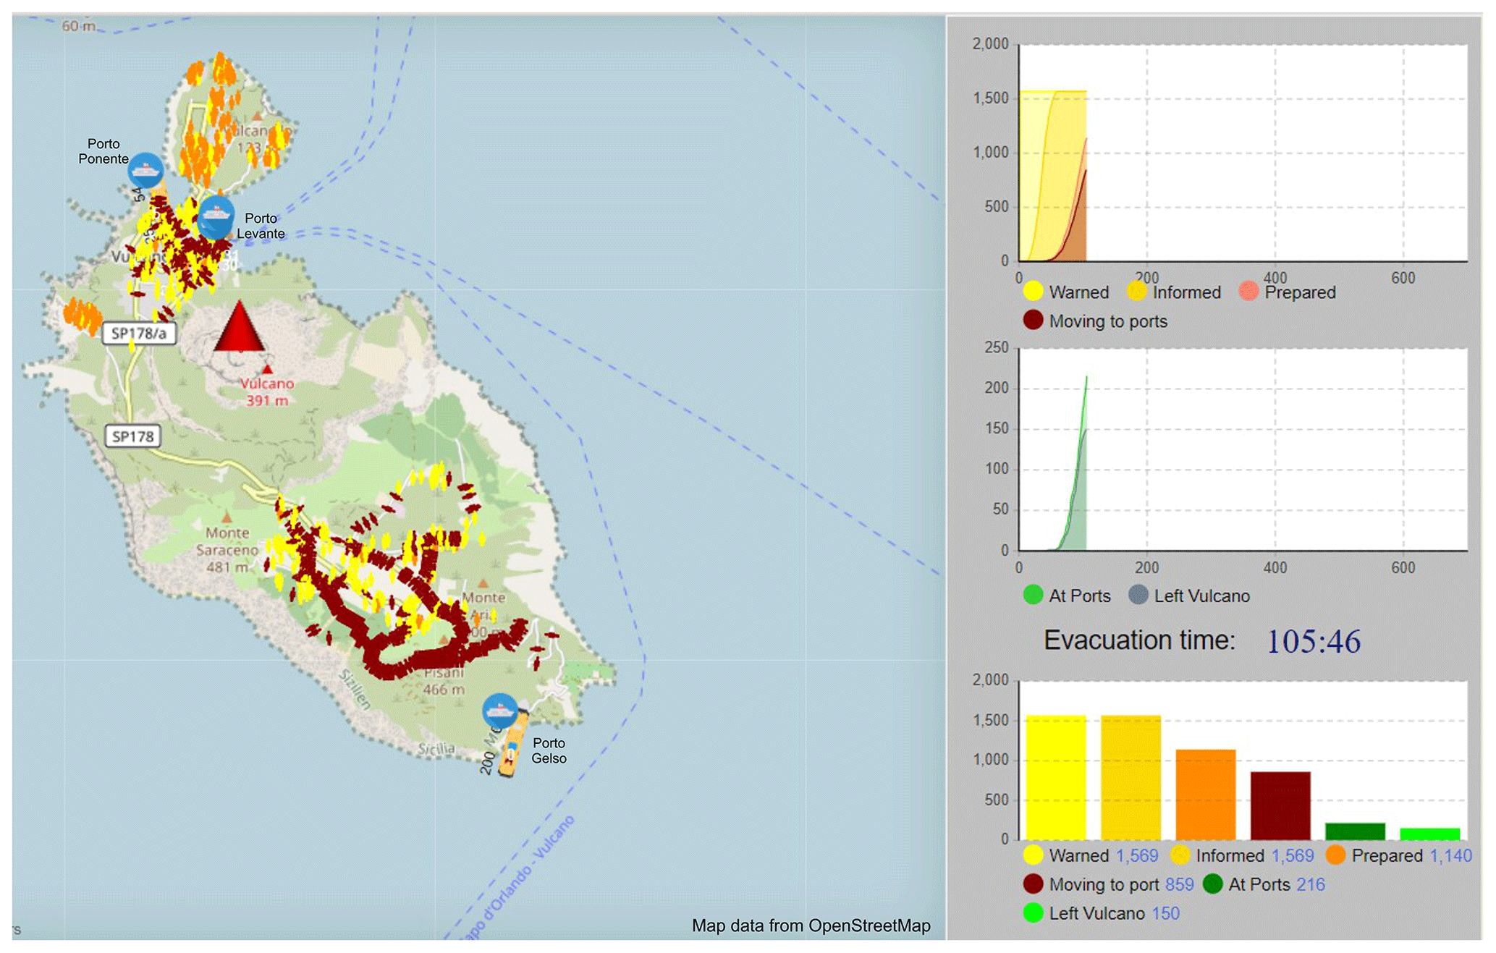The image size is (1496, 953).
Task: Click the Porto Levante ferry port icon
Action: click(x=216, y=216)
